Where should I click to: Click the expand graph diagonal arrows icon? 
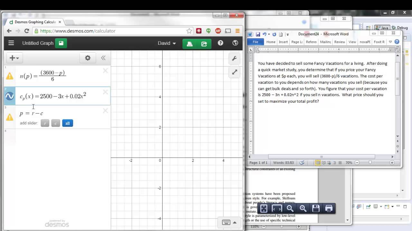234,72
